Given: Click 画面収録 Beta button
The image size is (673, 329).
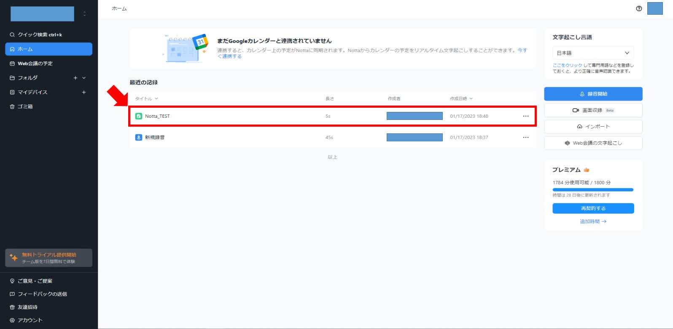Looking at the screenshot, I should click(x=593, y=110).
